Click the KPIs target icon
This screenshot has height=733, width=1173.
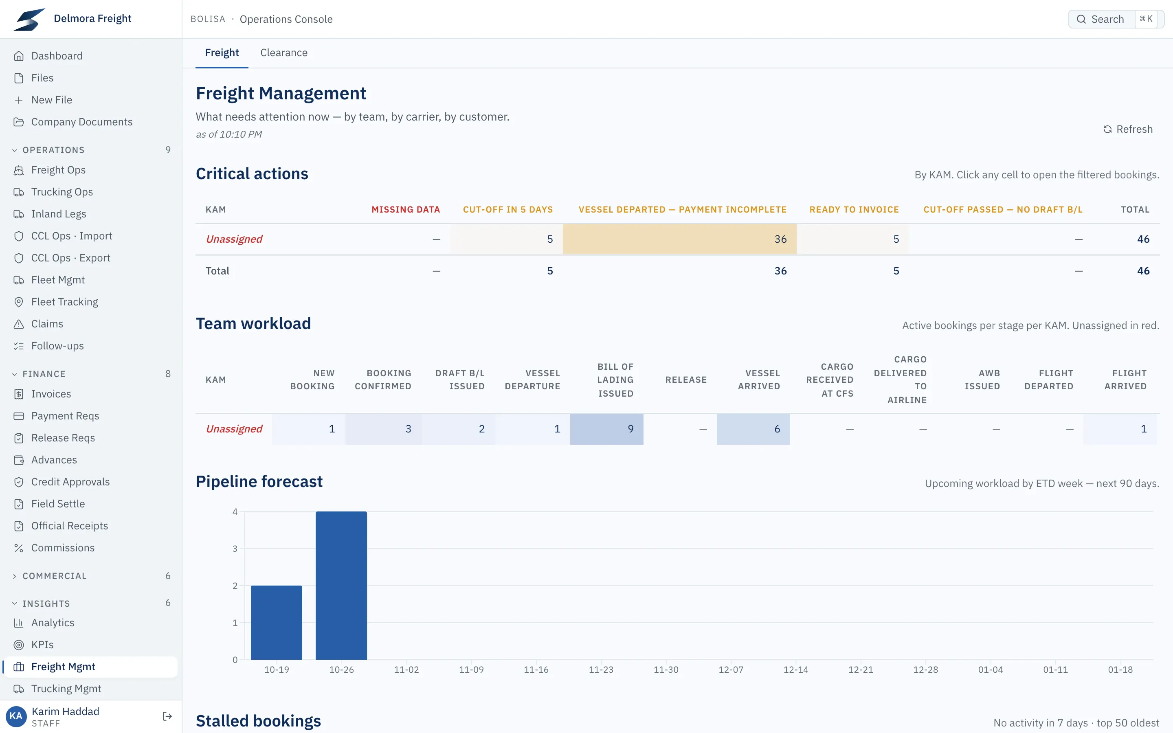coord(18,645)
